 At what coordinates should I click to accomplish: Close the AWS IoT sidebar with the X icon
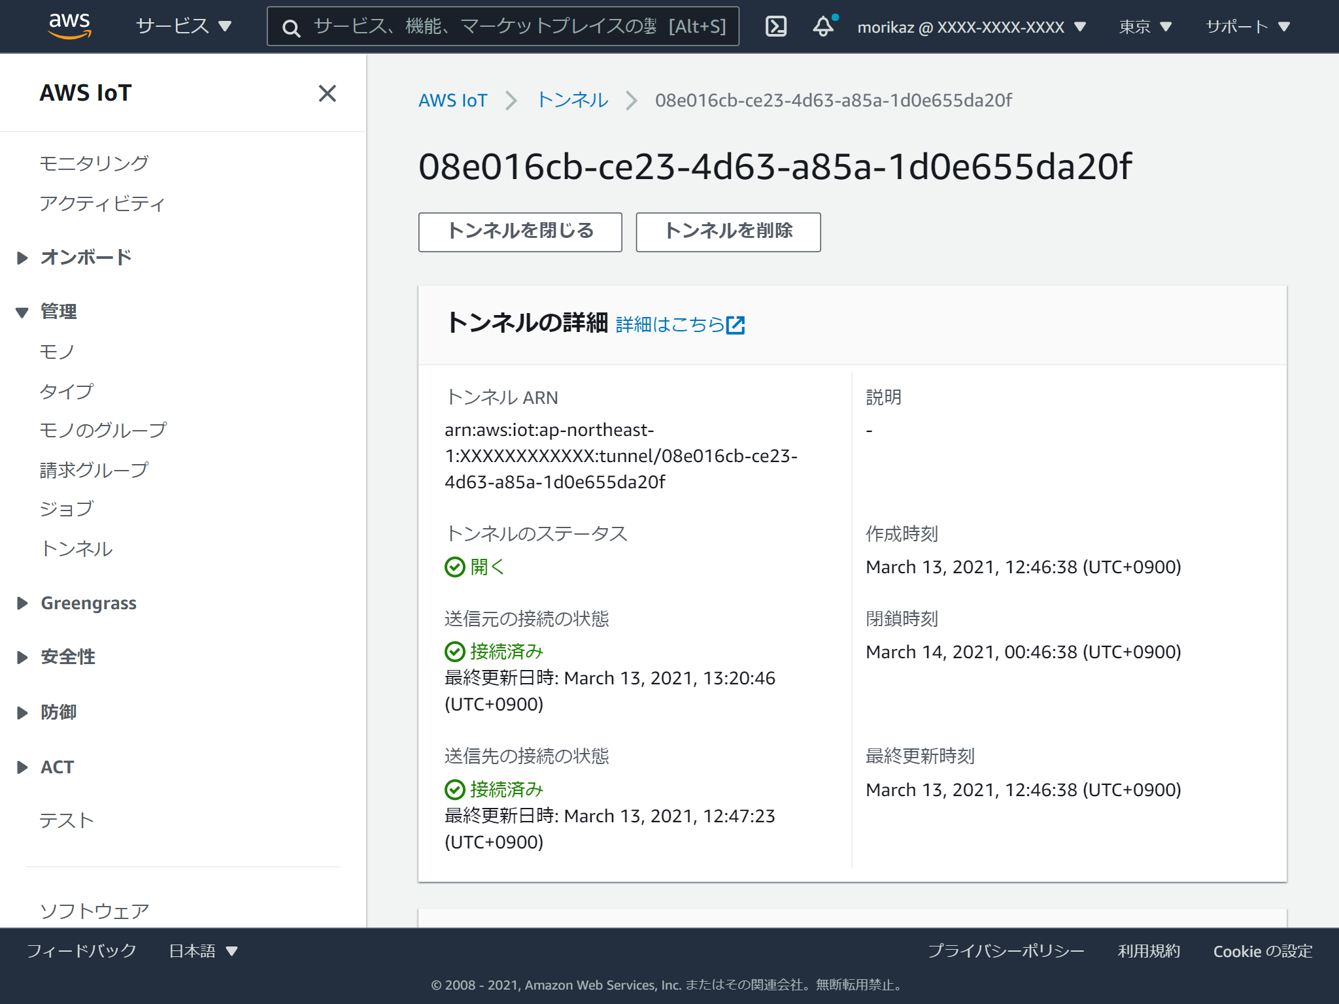327,93
